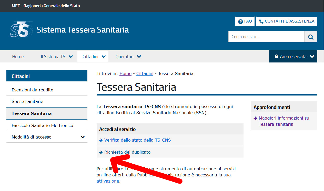Click arrow icon beside Verifica dello stato

[x=101, y=140]
